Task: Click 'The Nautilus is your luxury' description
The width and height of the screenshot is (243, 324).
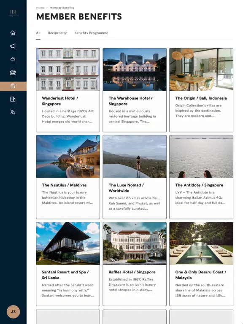Action: point(67,197)
